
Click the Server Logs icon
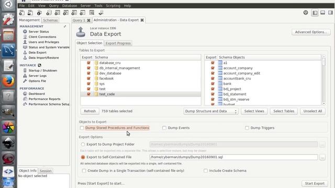[x=25, y=76]
